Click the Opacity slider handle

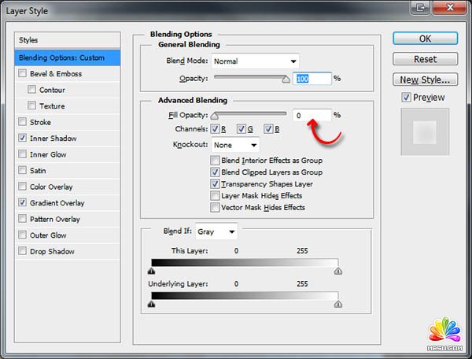tap(287, 80)
